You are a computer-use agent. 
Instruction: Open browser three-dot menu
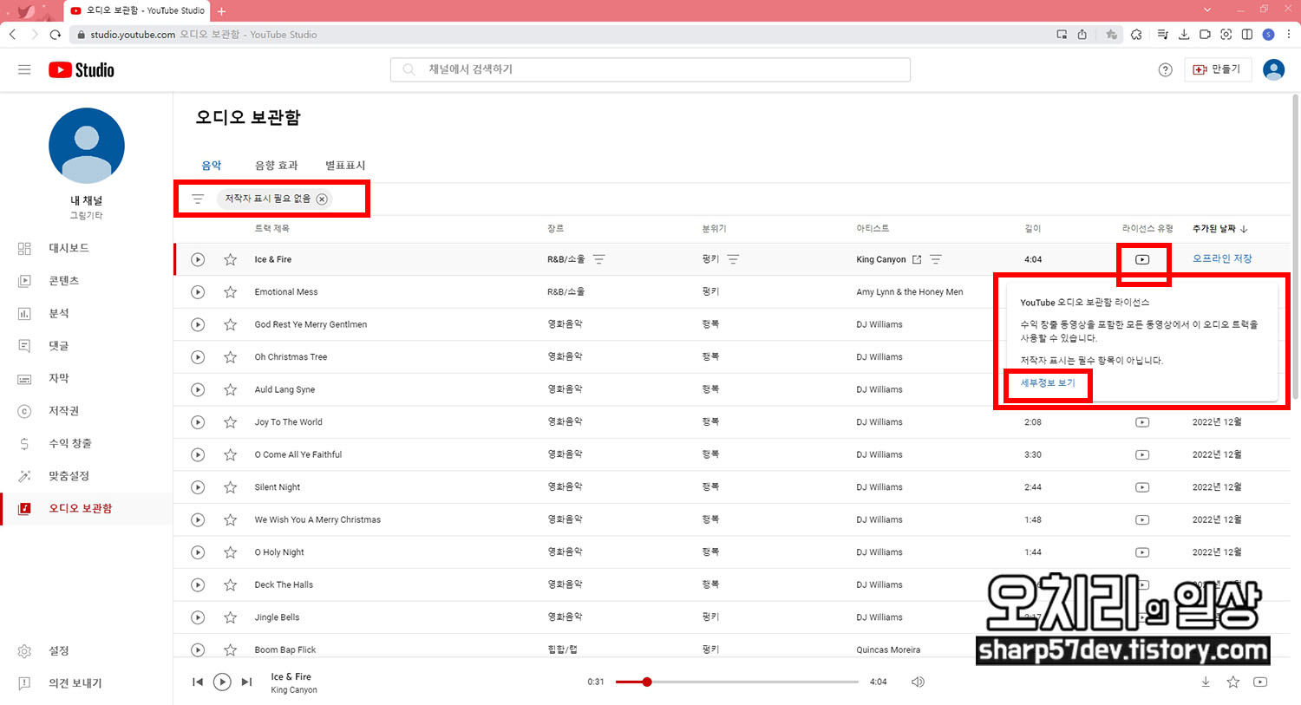coord(1289,35)
